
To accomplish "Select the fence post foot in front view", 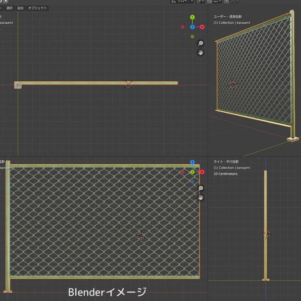I will tap(8, 292).
